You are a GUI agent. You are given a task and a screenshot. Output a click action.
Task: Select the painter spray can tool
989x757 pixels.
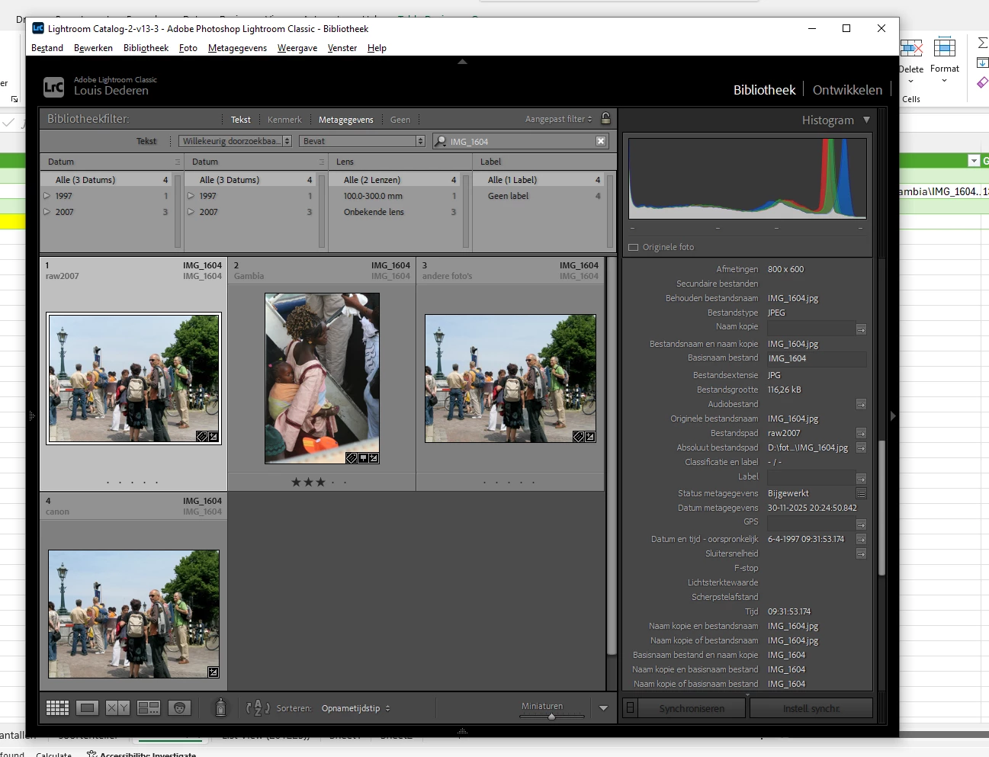(220, 707)
